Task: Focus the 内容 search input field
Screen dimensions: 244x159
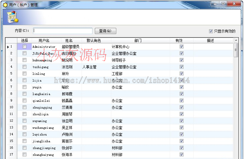Action: 63,31
